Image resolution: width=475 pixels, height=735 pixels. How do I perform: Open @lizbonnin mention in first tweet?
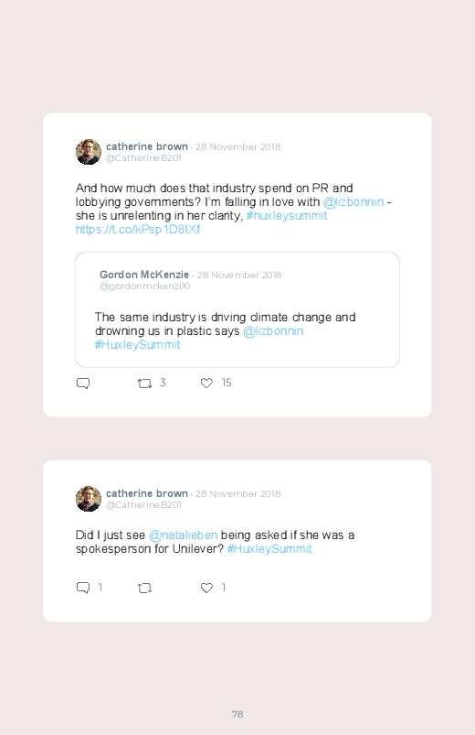354,202
